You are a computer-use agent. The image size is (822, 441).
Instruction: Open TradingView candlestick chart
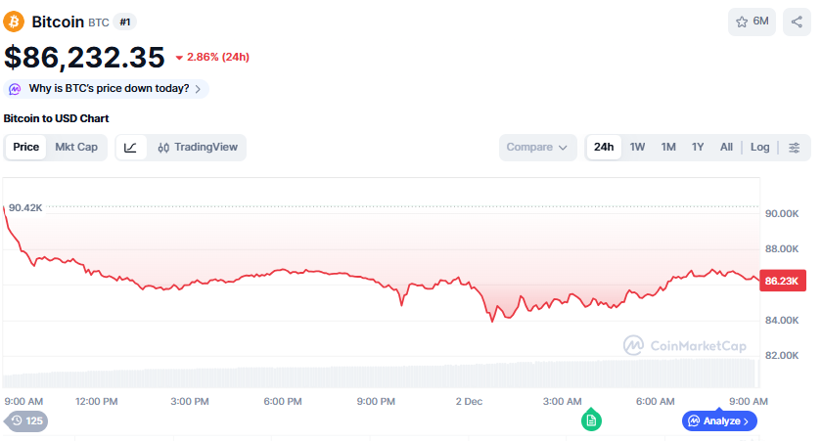click(x=198, y=148)
